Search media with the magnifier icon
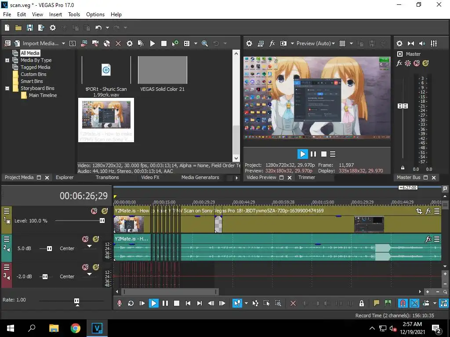This screenshot has width=450, height=337. coord(205,43)
